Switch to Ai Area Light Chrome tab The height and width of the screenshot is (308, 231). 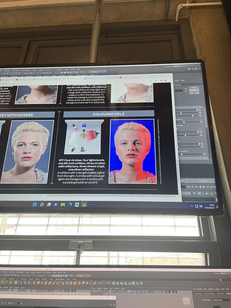92,79
